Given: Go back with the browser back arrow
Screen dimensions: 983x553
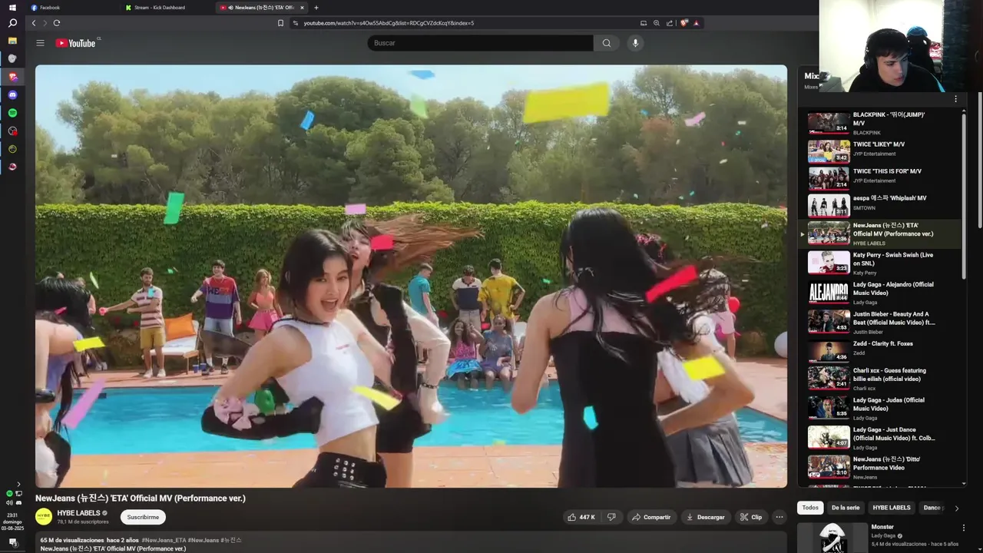Looking at the screenshot, I should coord(34,23).
